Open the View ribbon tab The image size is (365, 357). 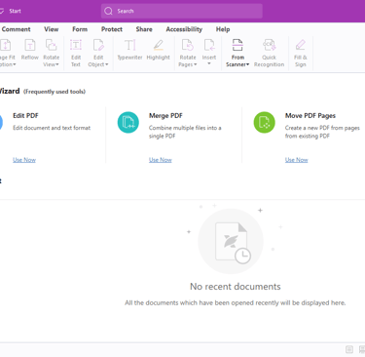point(52,29)
